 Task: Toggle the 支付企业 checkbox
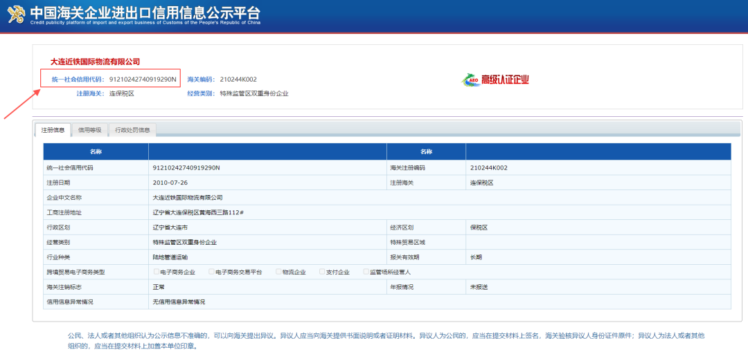(x=322, y=272)
